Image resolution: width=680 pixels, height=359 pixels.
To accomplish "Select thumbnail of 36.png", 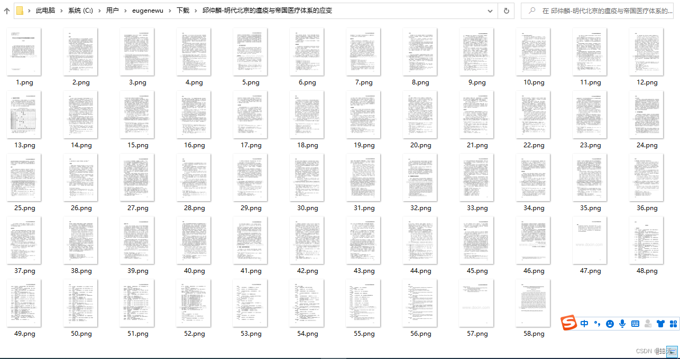I will coord(647,177).
